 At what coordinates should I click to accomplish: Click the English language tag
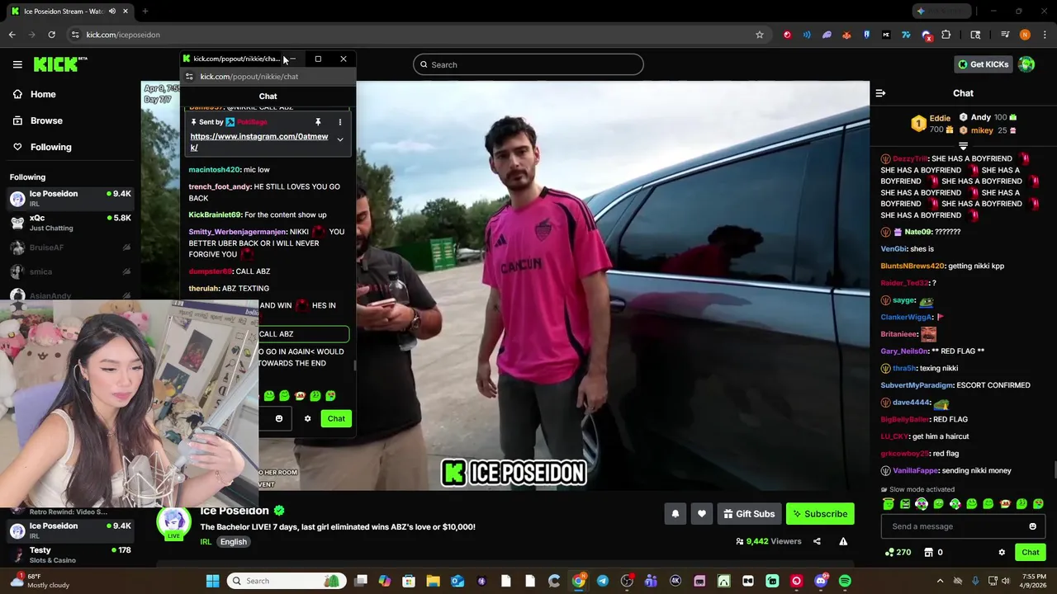pos(234,542)
